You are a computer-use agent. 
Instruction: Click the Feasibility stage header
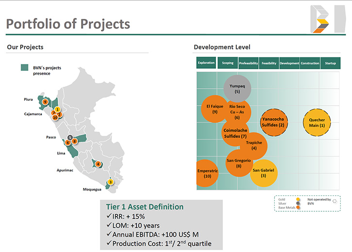[269, 63]
